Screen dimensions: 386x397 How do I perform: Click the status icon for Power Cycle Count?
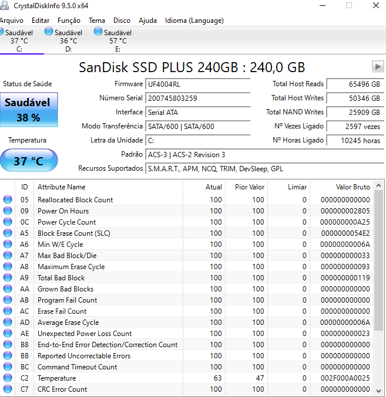pyautogui.click(x=8, y=222)
